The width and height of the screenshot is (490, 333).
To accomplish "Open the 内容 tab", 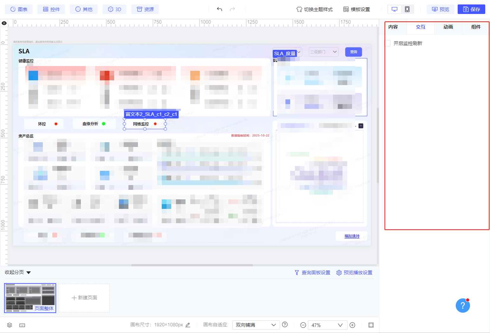I will (x=393, y=27).
